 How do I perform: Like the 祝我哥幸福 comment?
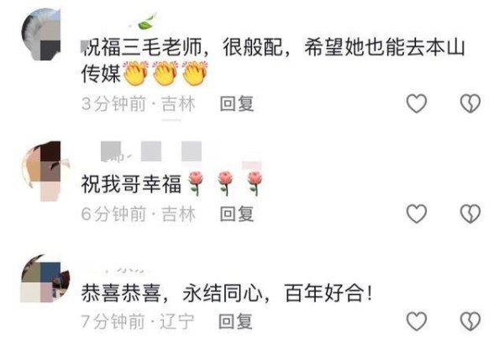417,214
